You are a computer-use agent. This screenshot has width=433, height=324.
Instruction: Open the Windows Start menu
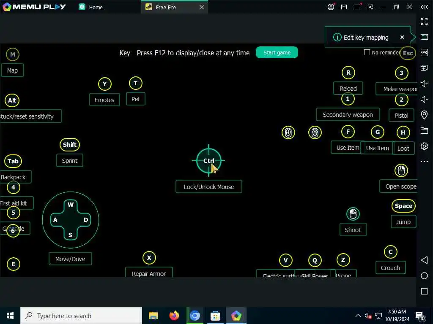[10, 316]
